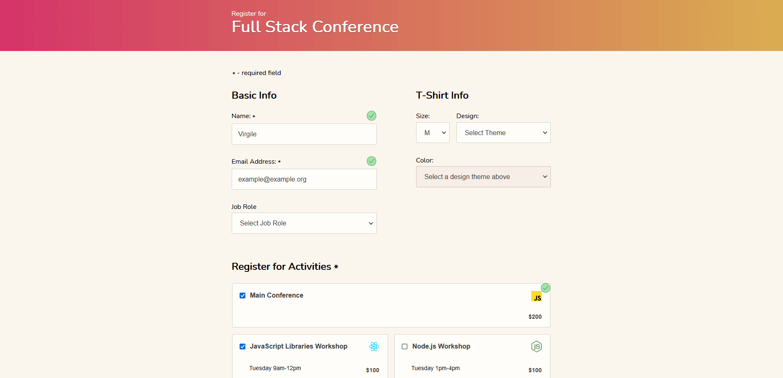Expand the Select Theme design dropdown
Screen dimensions: 783x378
pos(503,133)
